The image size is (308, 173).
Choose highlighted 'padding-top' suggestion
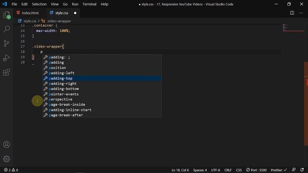pos(102,78)
